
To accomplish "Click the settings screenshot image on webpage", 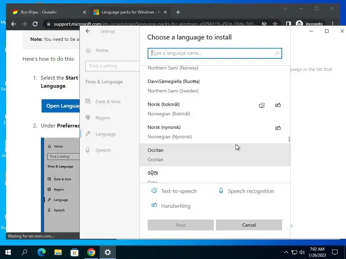I will (x=60, y=185).
